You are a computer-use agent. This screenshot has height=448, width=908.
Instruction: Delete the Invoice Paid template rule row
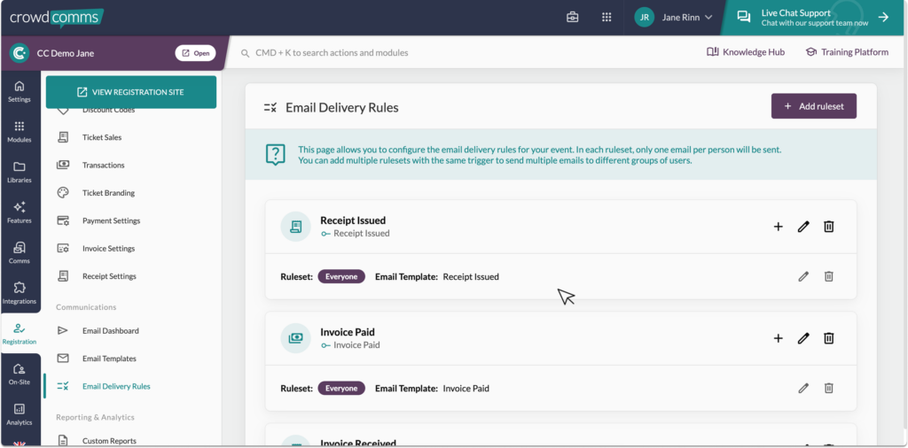(x=829, y=389)
